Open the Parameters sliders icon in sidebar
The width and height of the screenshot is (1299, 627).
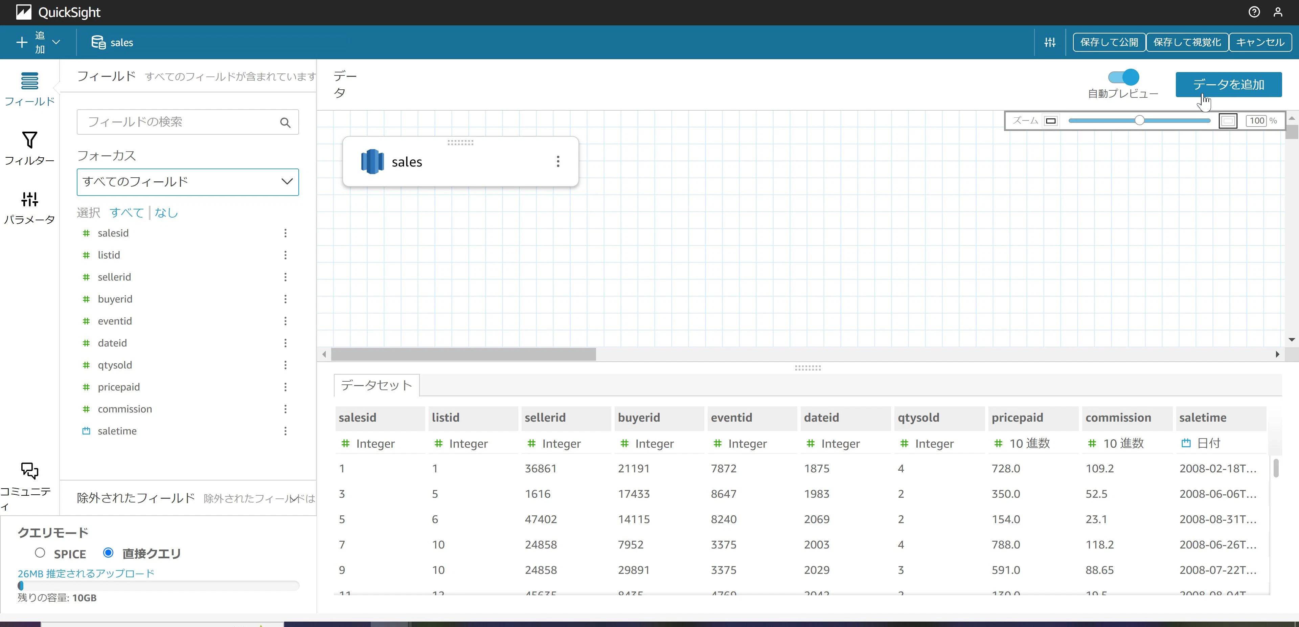29,199
